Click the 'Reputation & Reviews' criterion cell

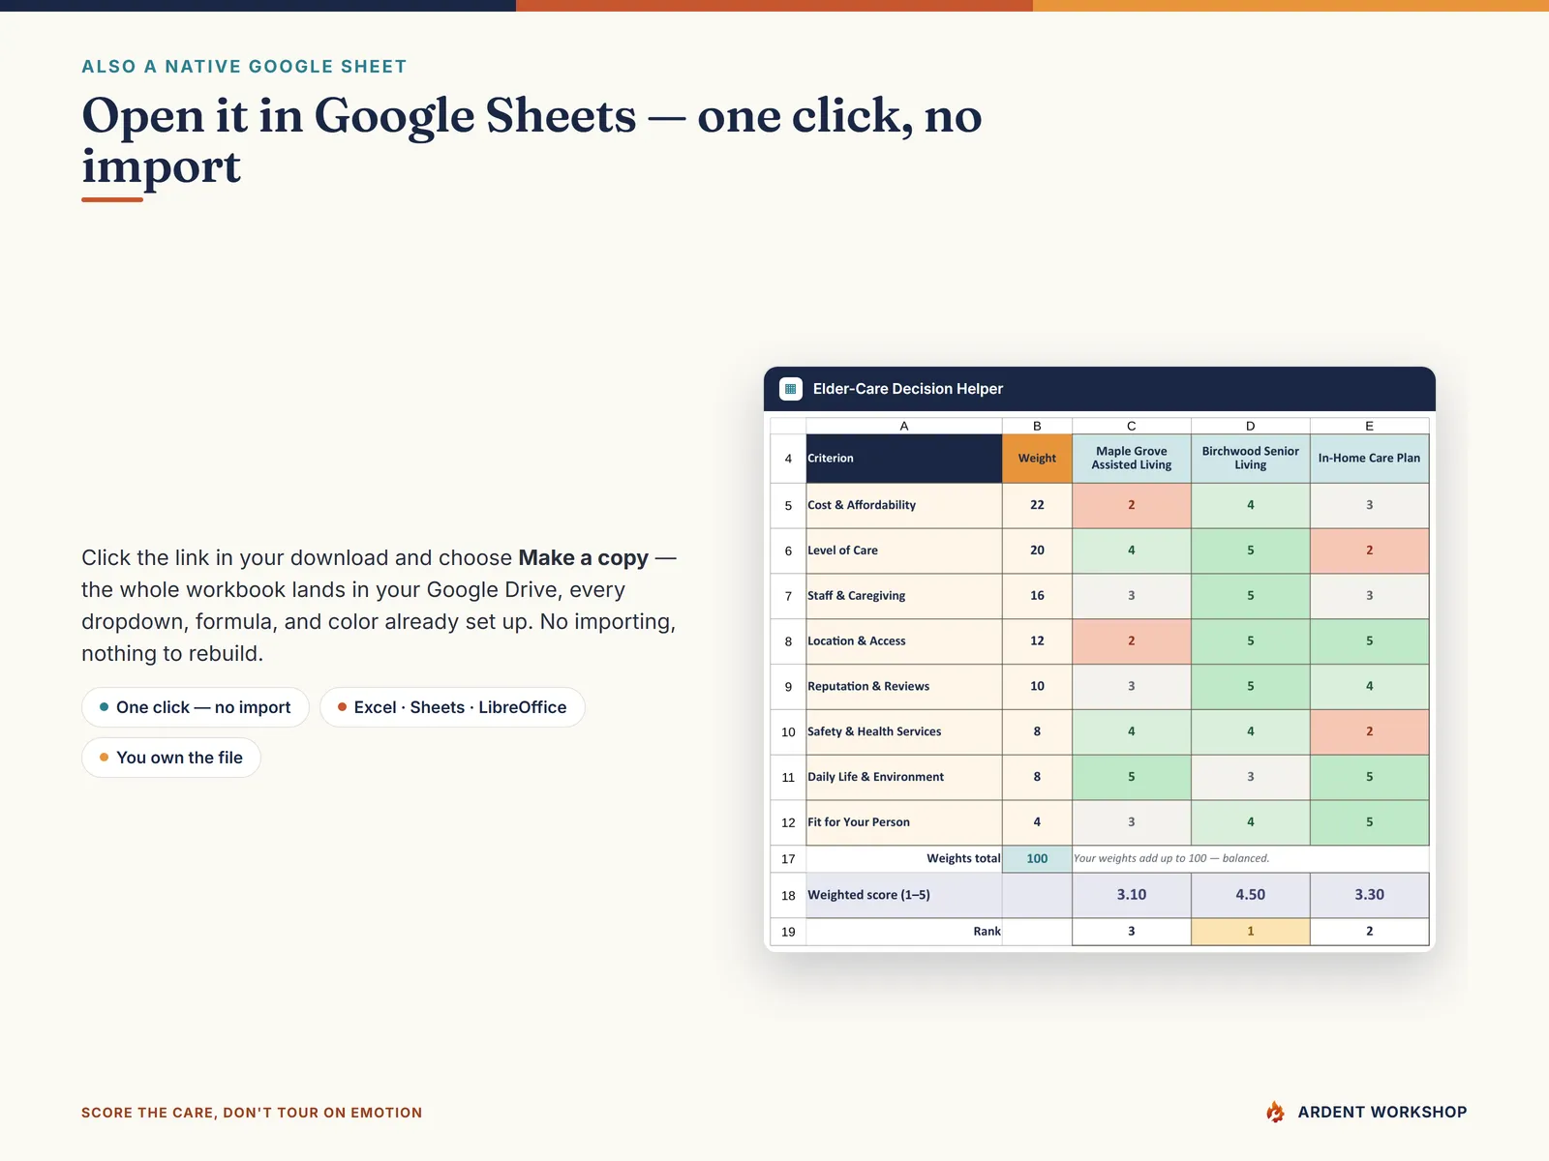coord(904,687)
